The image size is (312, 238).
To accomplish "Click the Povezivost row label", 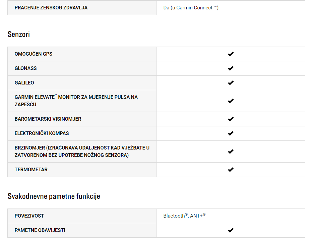I will point(29,216).
